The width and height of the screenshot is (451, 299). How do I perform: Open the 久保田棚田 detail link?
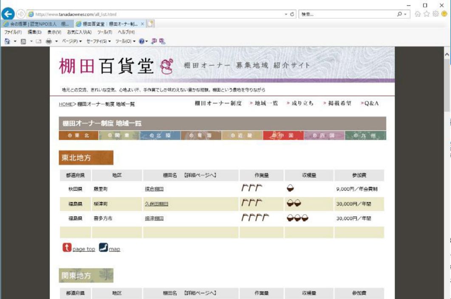pyautogui.click(x=156, y=204)
